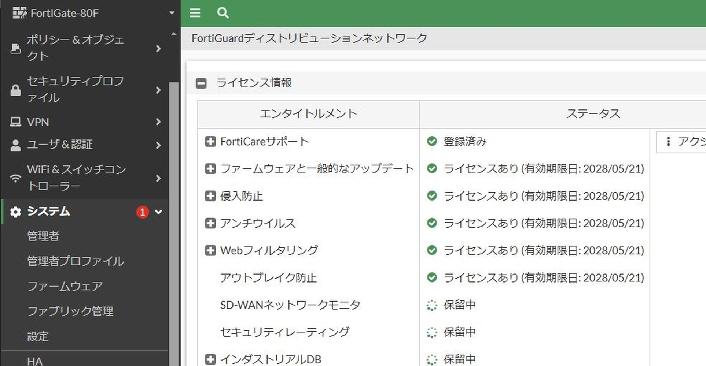The image size is (706, 366).
Task: Click the 登録済み status text
Action: pyautogui.click(x=465, y=142)
